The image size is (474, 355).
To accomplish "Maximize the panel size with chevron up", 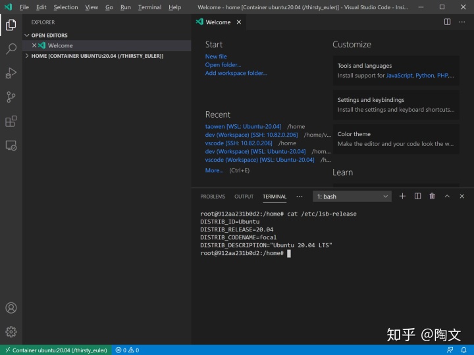I will (x=447, y=197).
